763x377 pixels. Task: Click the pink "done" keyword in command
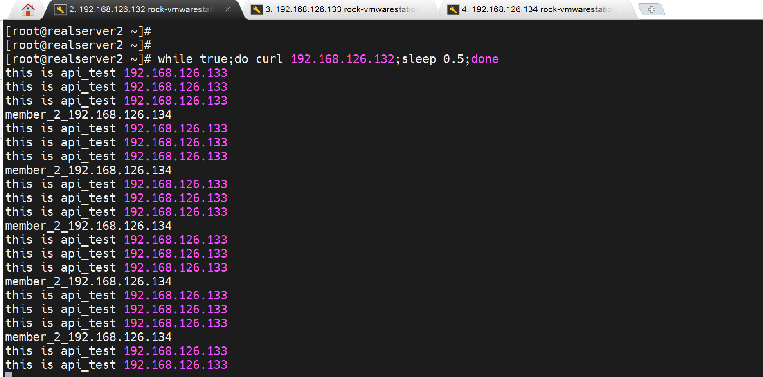[484, 59]
